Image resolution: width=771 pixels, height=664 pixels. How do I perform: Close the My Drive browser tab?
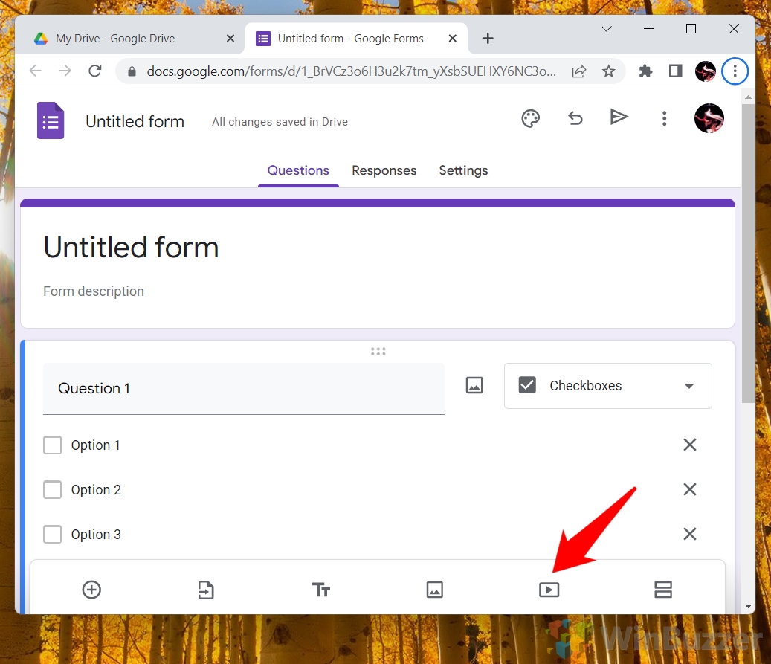230,39
